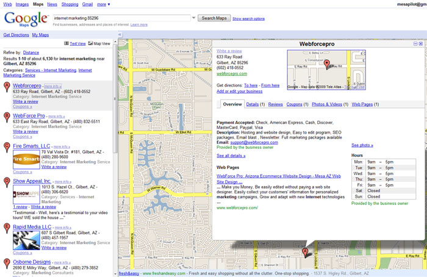Open the 'more' dropdown in top navigation
Image resolution: width=427 pixels, height=277 pixels.
(x=104, y=4)
